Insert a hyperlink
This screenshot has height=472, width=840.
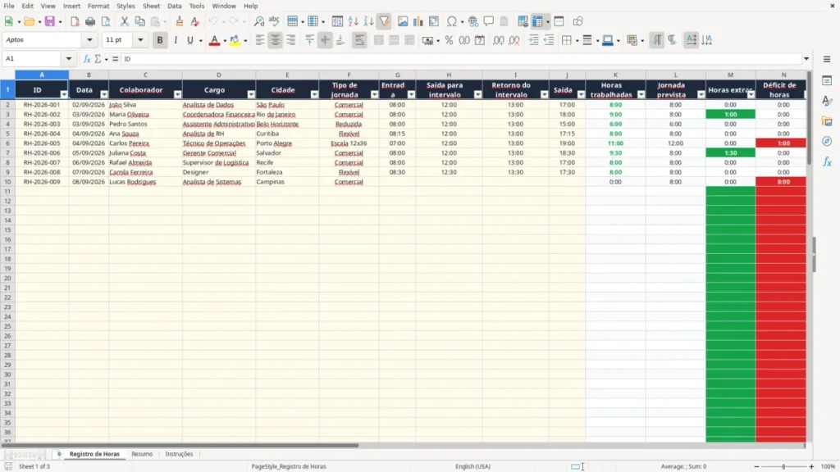(473, 21)
